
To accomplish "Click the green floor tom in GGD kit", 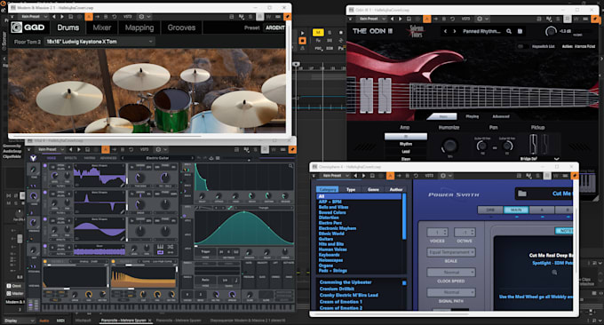I will (171, 111).
